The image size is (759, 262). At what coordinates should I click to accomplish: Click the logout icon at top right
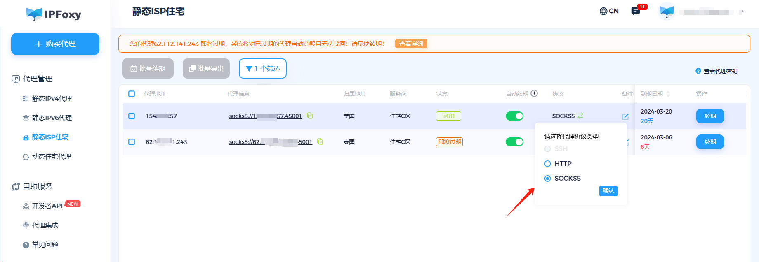point(741,12)
